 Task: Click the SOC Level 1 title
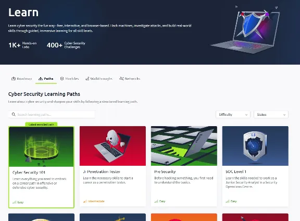pyautogui.click(x=236, y=171)
